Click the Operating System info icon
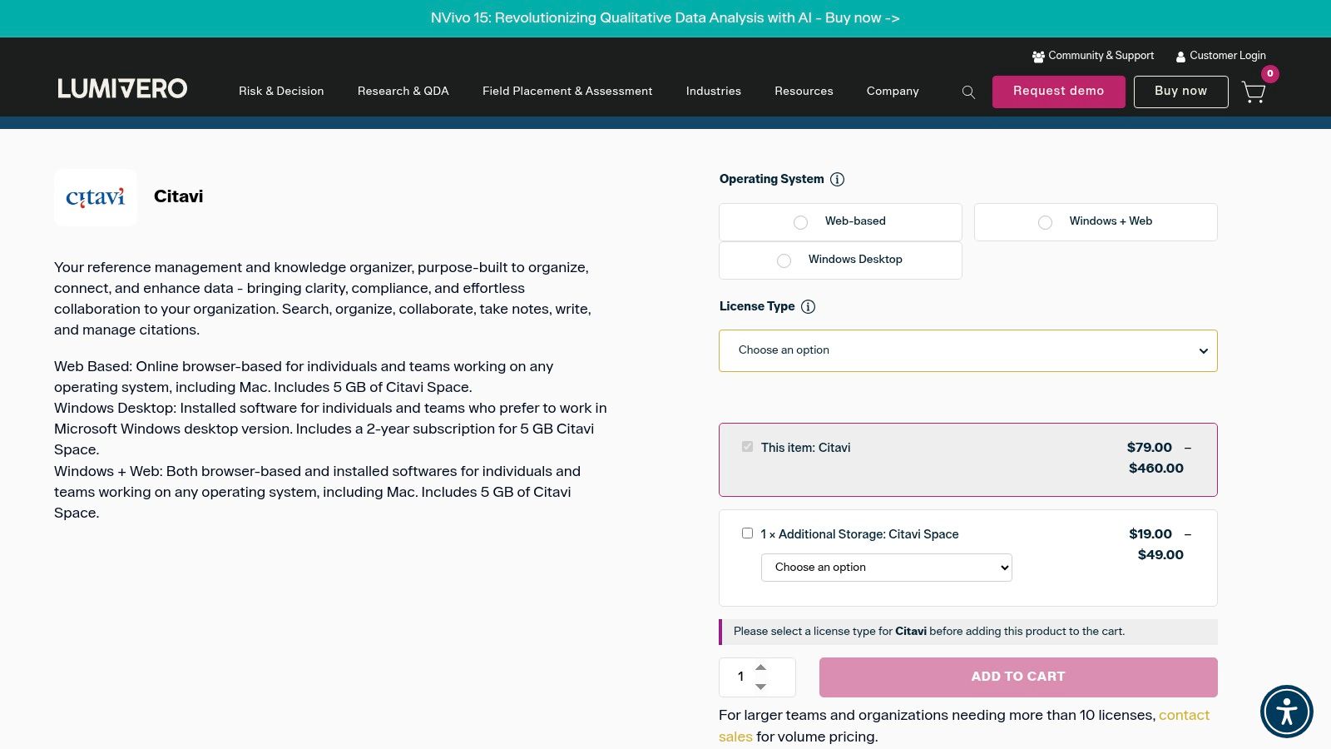This screenshot has width=1331, height=749. click(838, 179)
